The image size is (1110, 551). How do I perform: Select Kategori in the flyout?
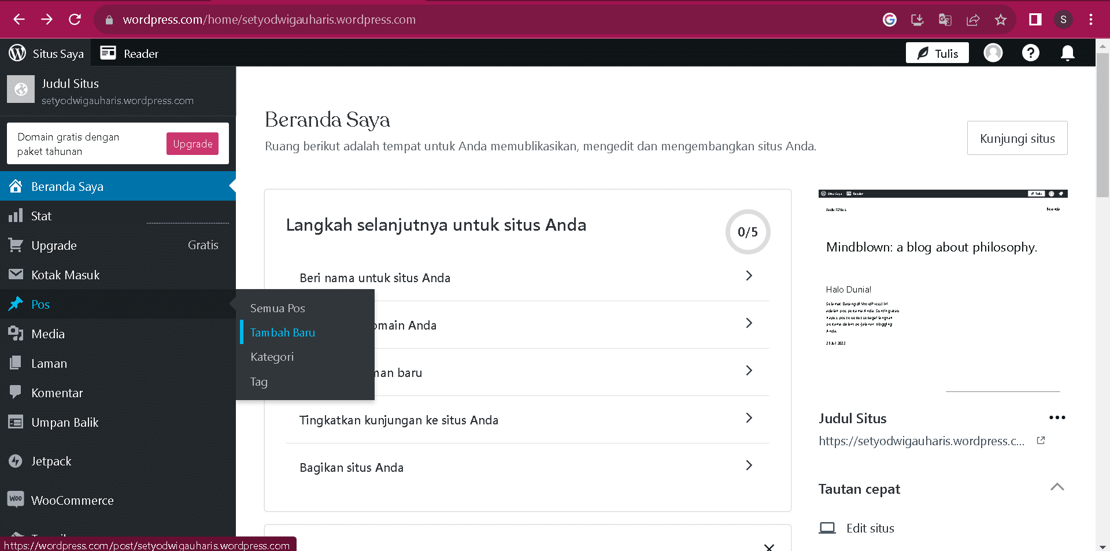[305, 357]
